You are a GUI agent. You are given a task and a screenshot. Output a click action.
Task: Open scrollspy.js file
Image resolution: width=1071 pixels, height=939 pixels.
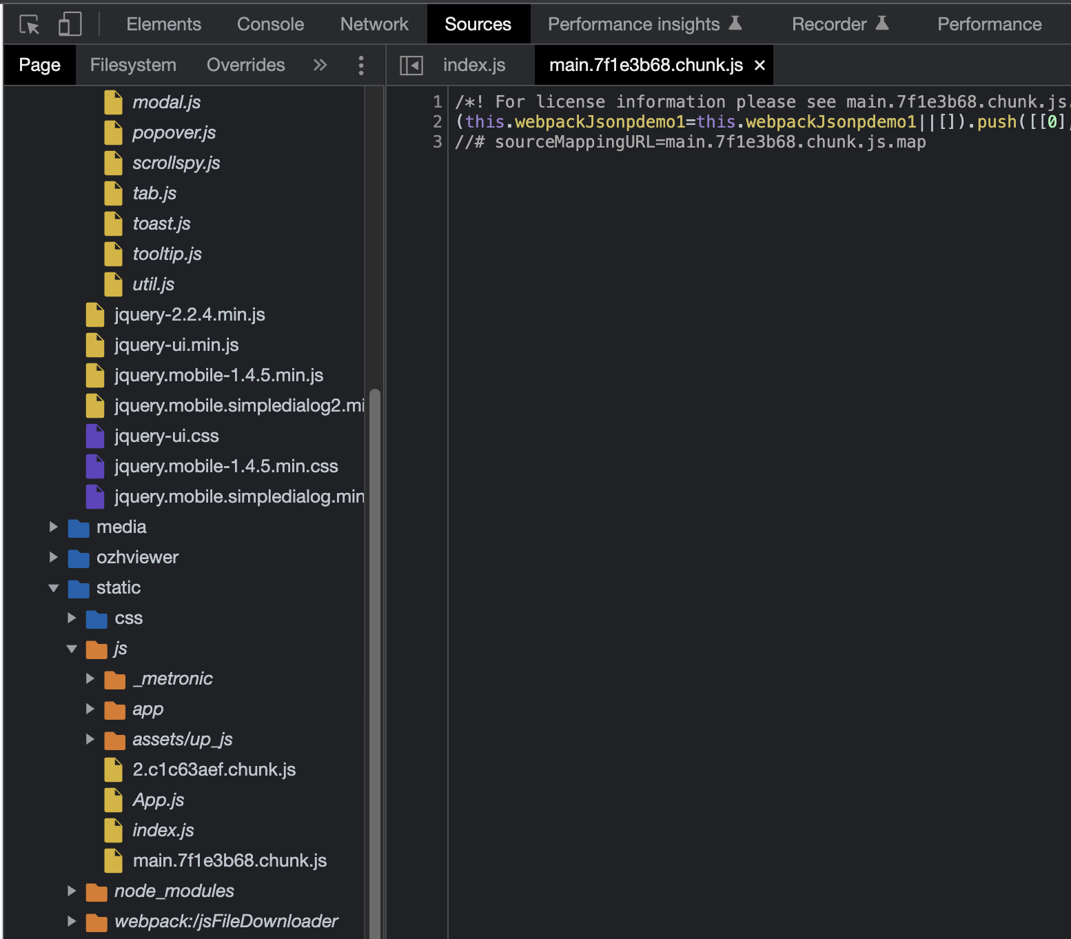pyautogui.click(x=176, y=163)
